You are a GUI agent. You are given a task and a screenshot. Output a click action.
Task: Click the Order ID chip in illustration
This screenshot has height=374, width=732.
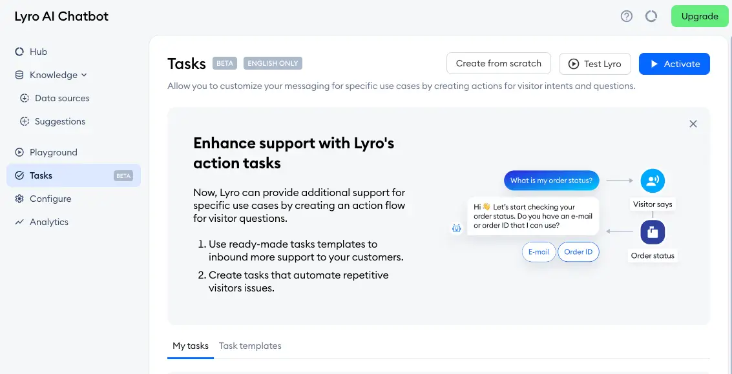[578, 252]
